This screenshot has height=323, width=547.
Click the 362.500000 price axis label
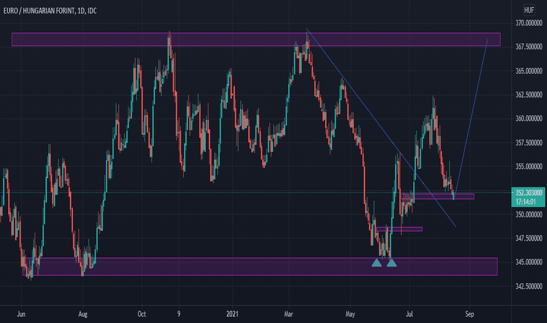click(x=529, y=95)
